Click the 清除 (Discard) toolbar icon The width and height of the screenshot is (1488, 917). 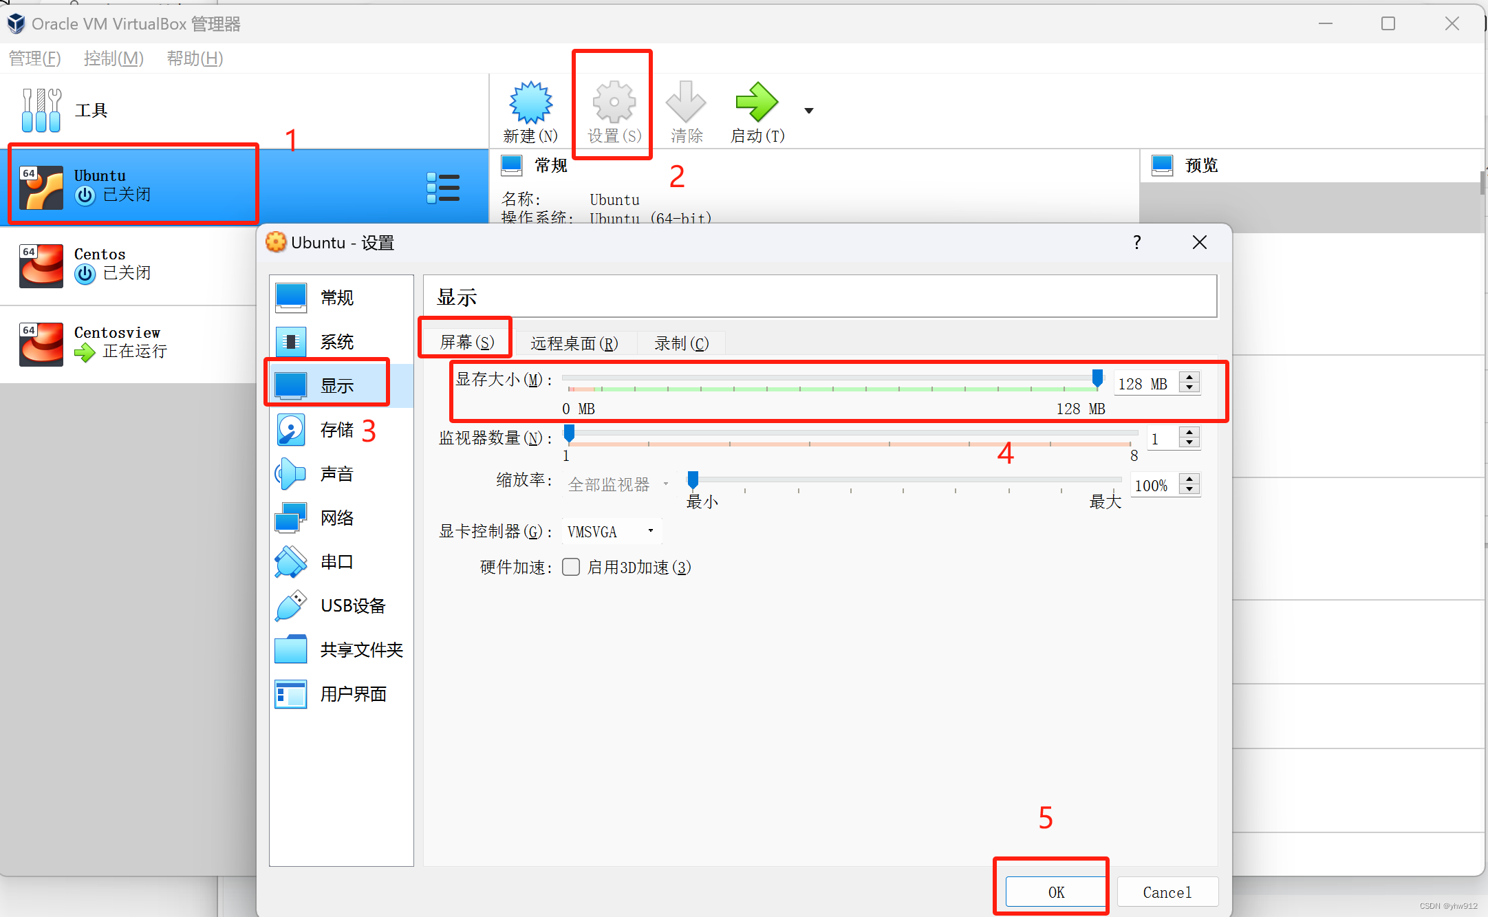click(686, 110)
